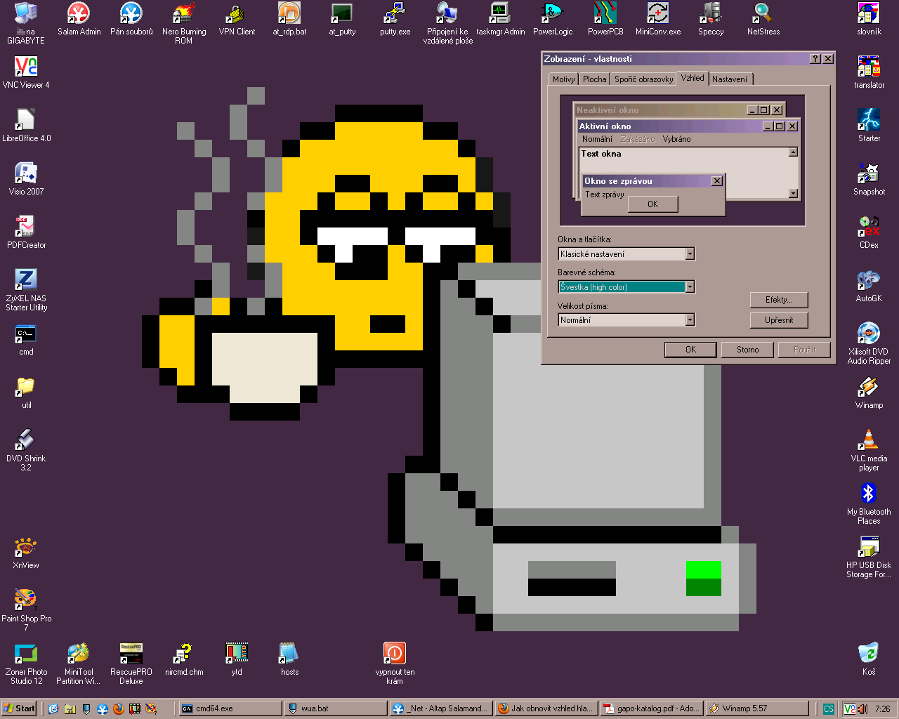Viewport: 899px width, 719px height.
Task: Open My Bluetooth Places icon
Action: [869, 503]
